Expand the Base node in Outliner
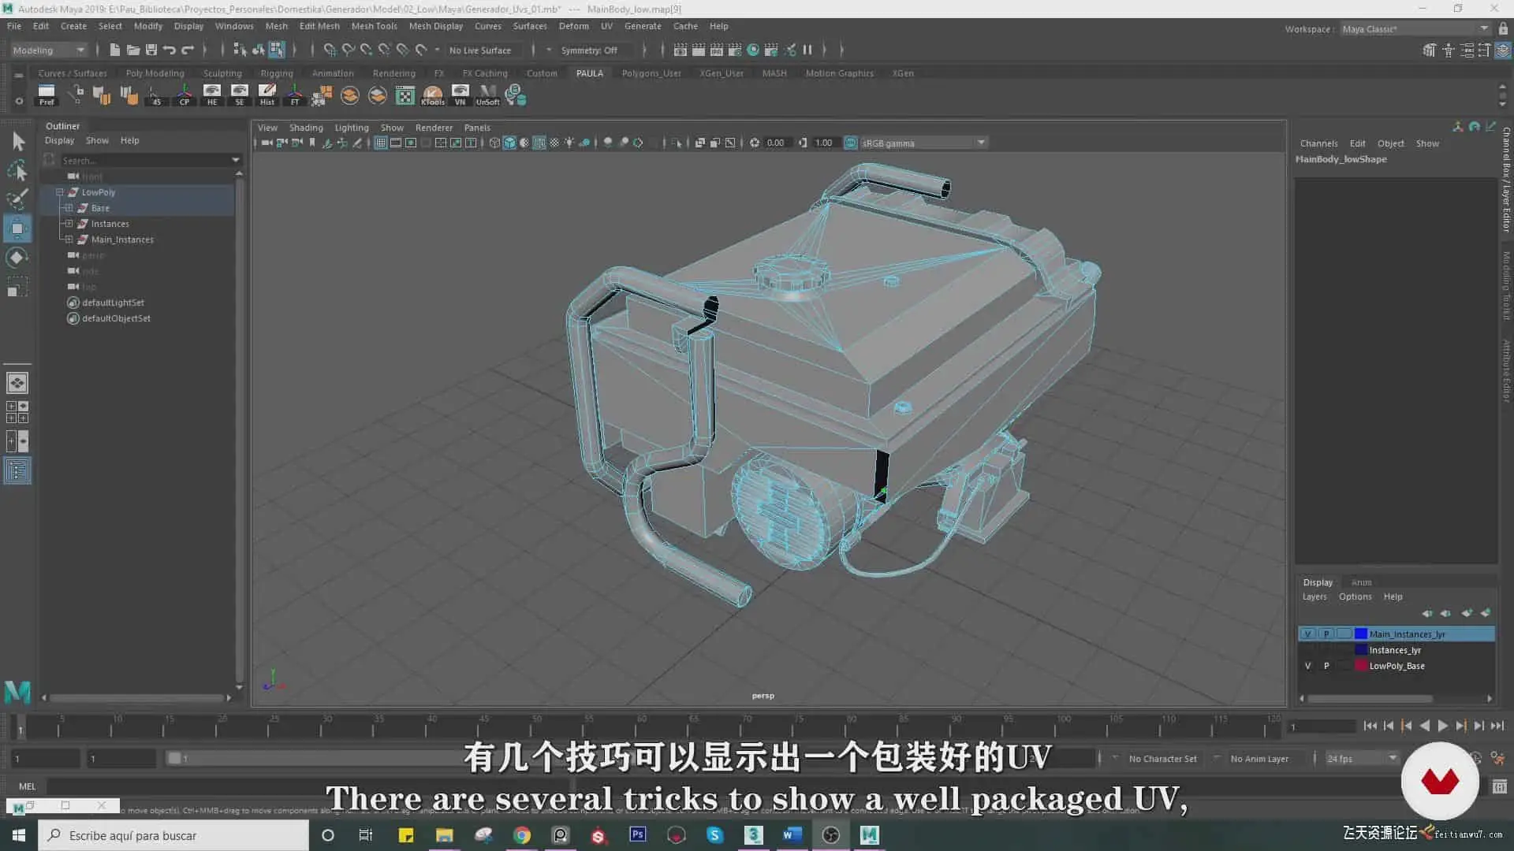The height and width of the screenshot is (851, 1514). [69, 208]
